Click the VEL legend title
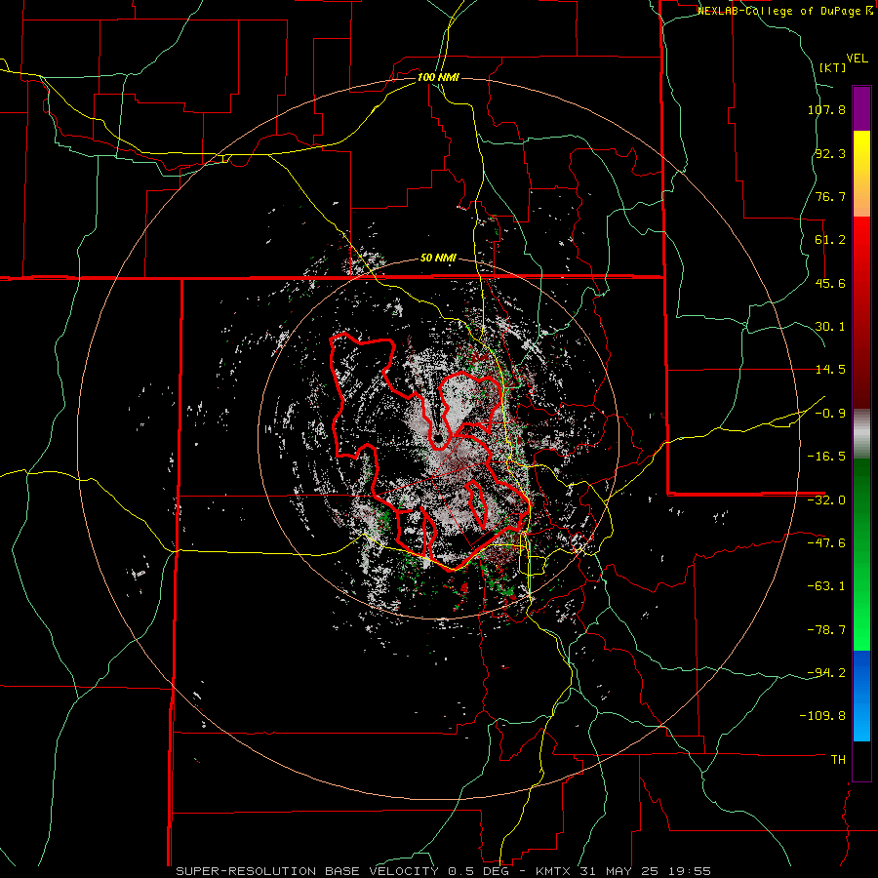878x878 pixels. pos(858,59)
